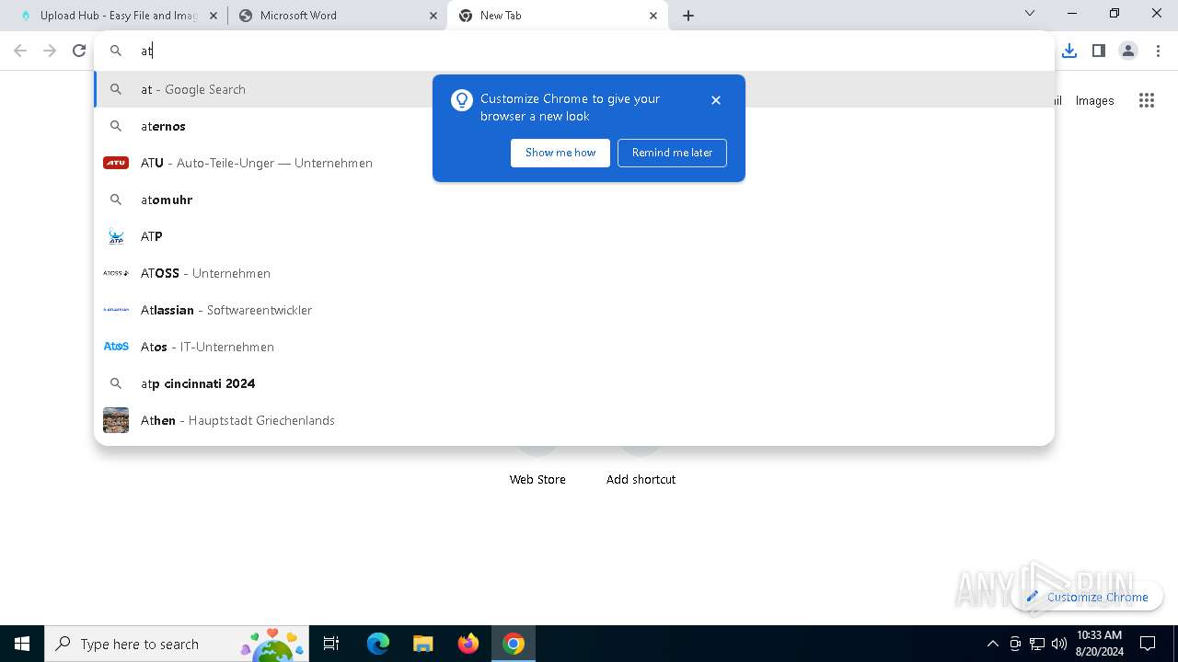Click Show me how button
1178x662 pixels.
tap(560, 153)
